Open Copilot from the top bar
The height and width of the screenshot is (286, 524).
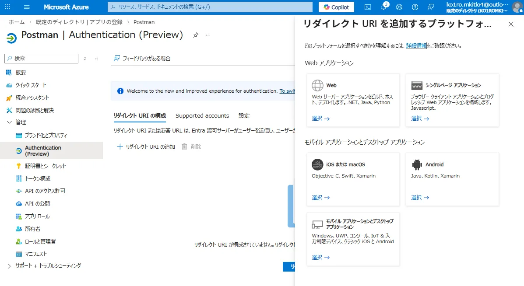[x=336, y=7]
